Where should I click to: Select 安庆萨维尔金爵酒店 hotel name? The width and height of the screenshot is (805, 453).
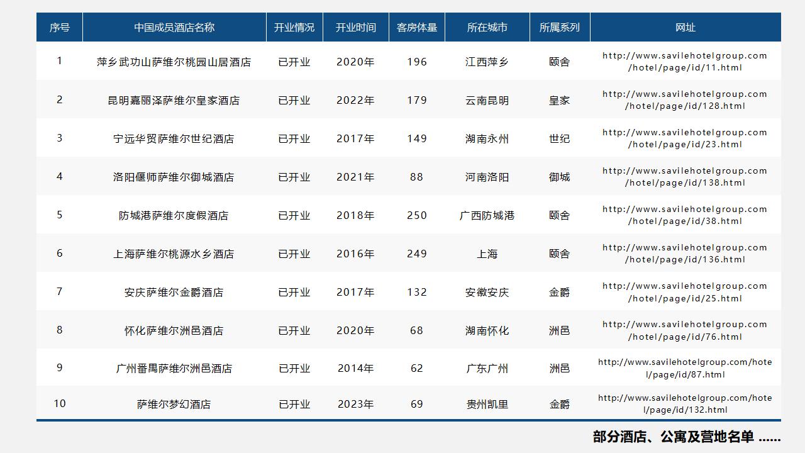click(174, 293)
